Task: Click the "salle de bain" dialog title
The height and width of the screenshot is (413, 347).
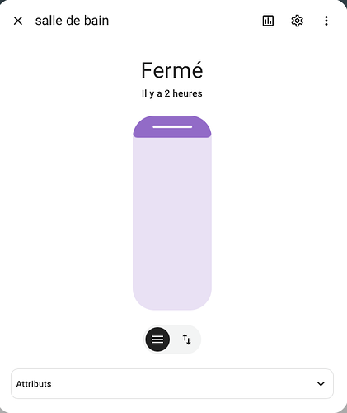Action: [x=72, y=21]
